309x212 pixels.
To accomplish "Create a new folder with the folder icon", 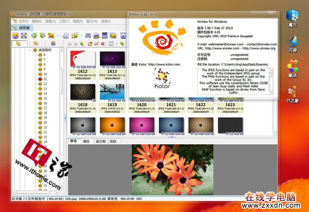I will click(90, 44).
